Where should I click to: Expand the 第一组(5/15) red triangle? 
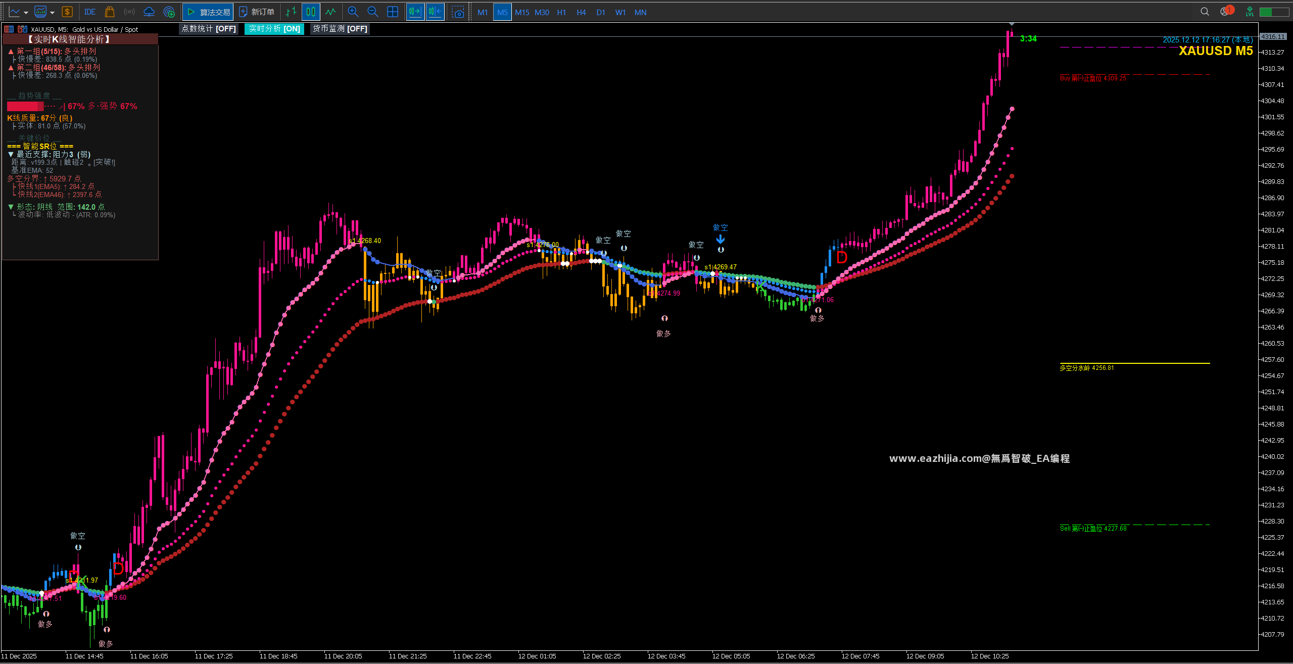coord(11,52)
